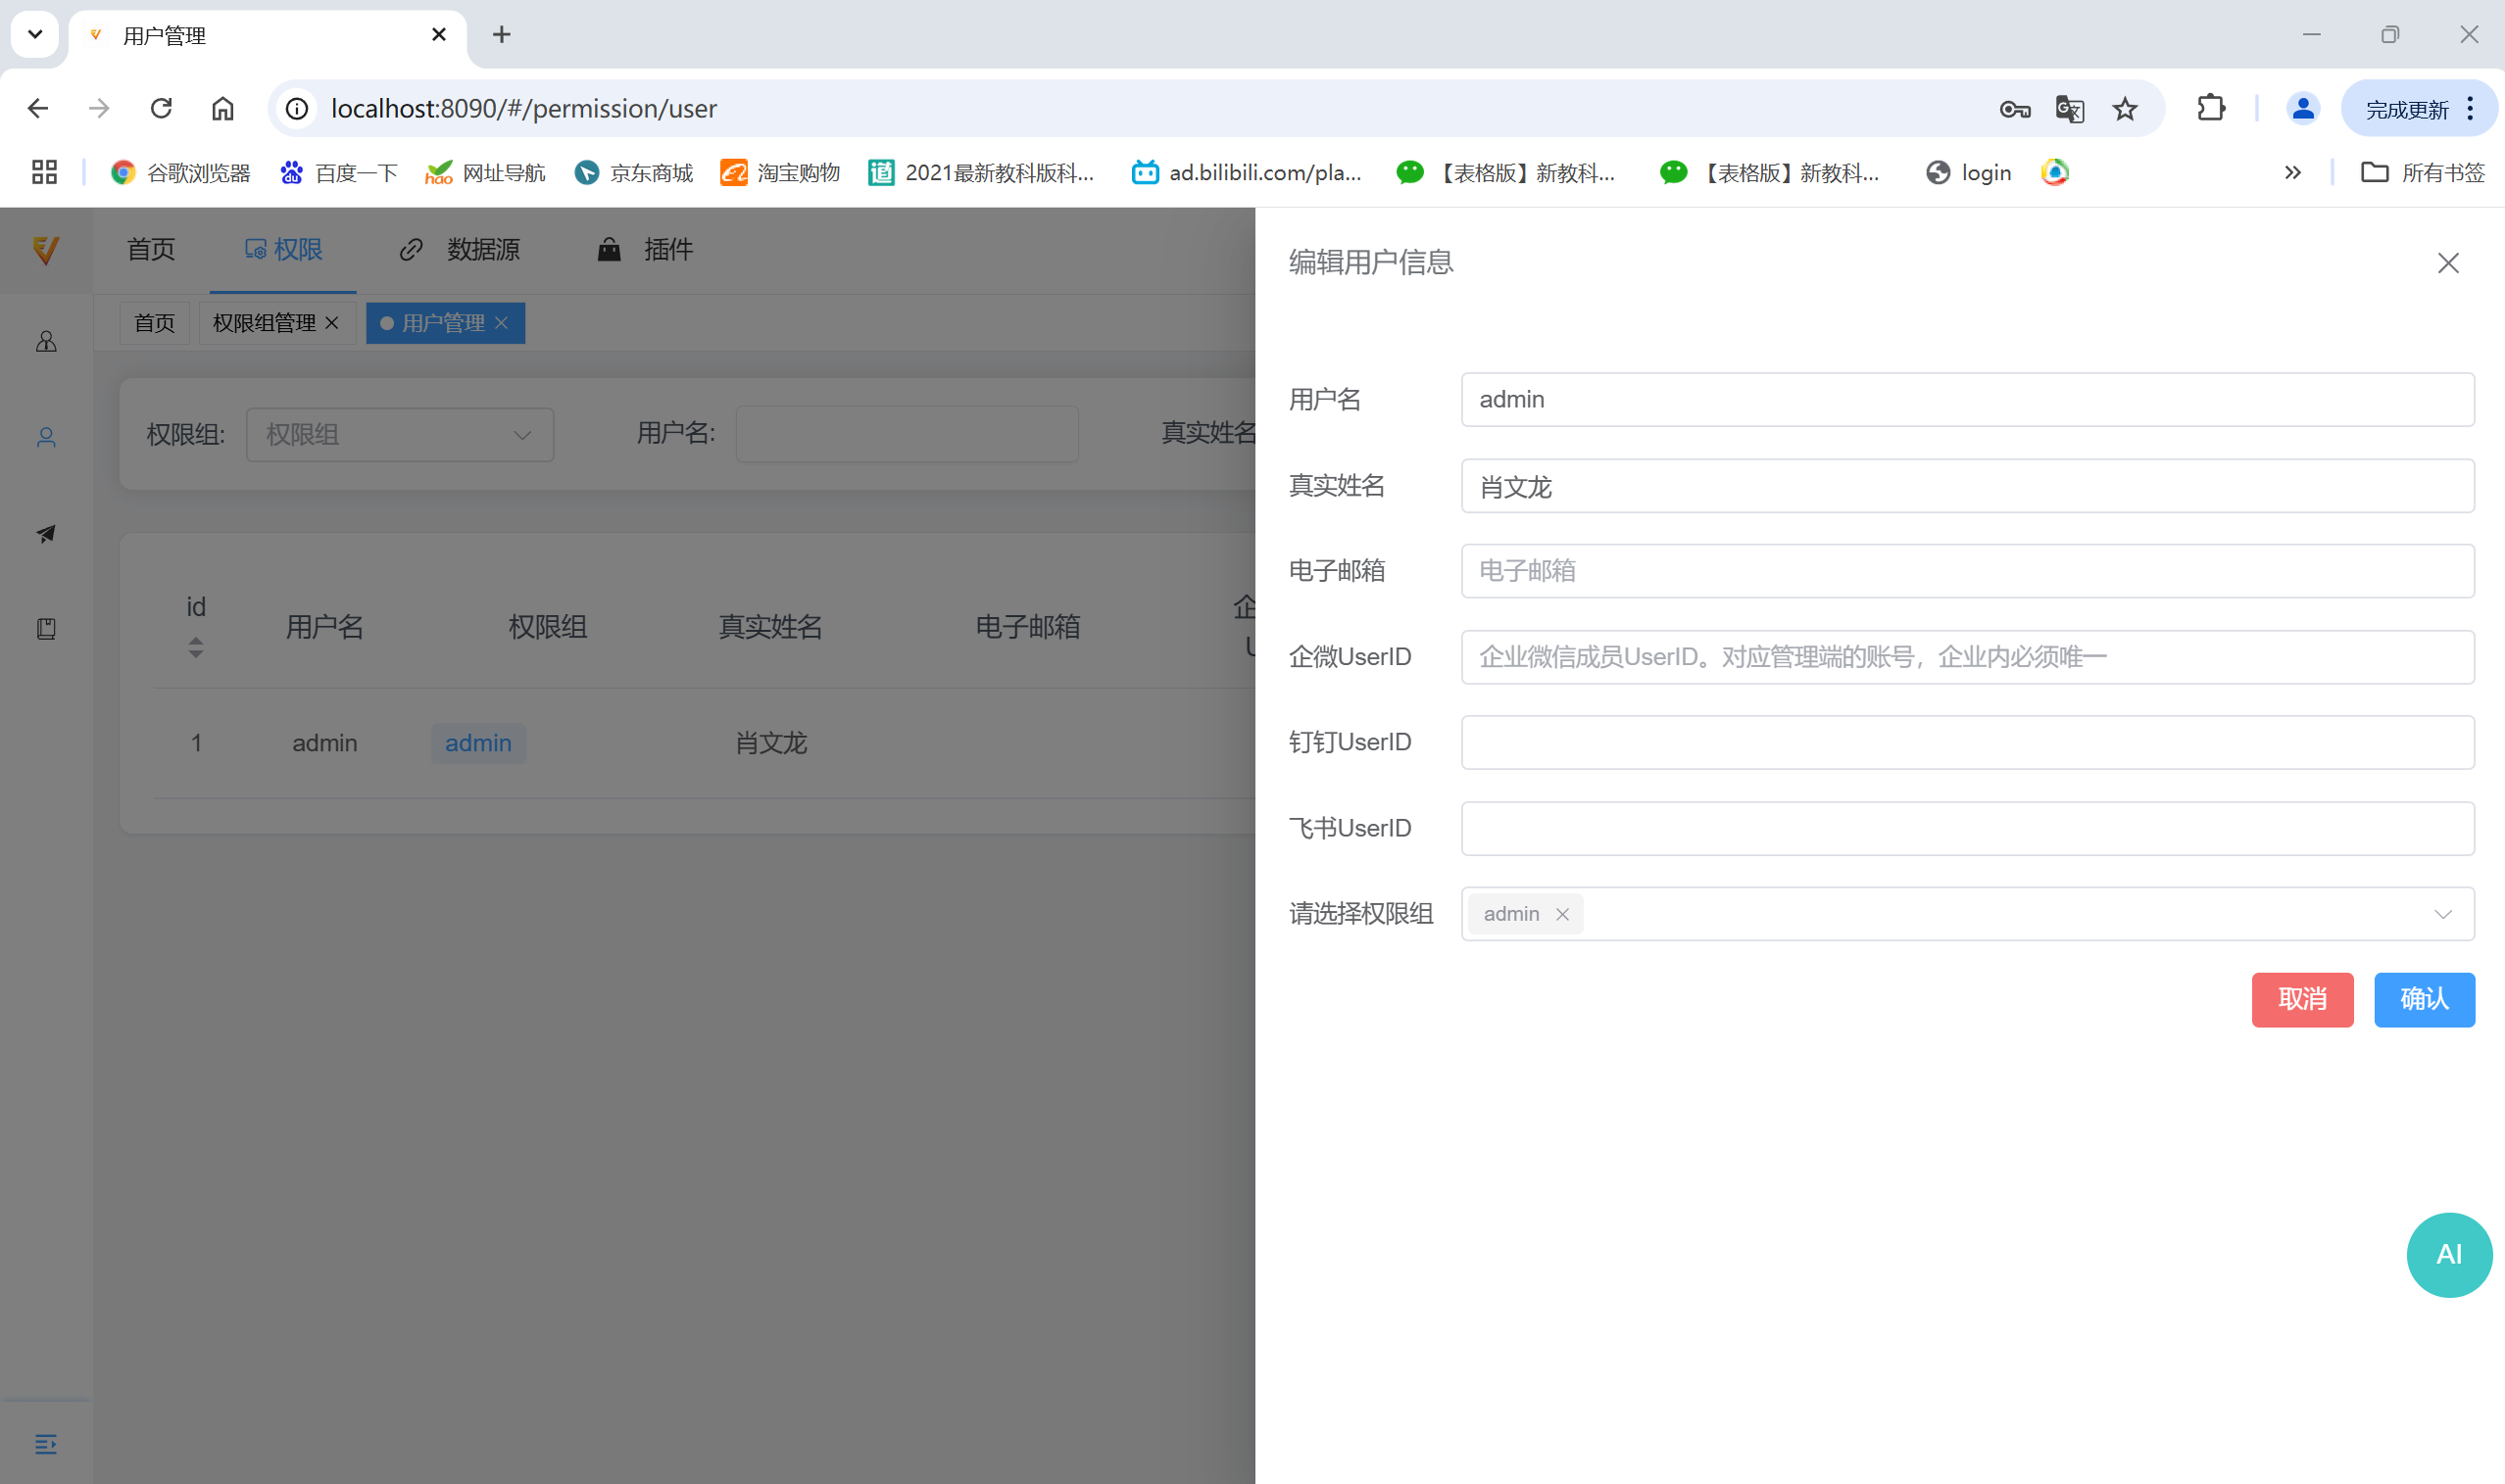Open the floating AI assistant button
Image resolution: width=2505 pixels, height=1484 pixels.
2447,1254
